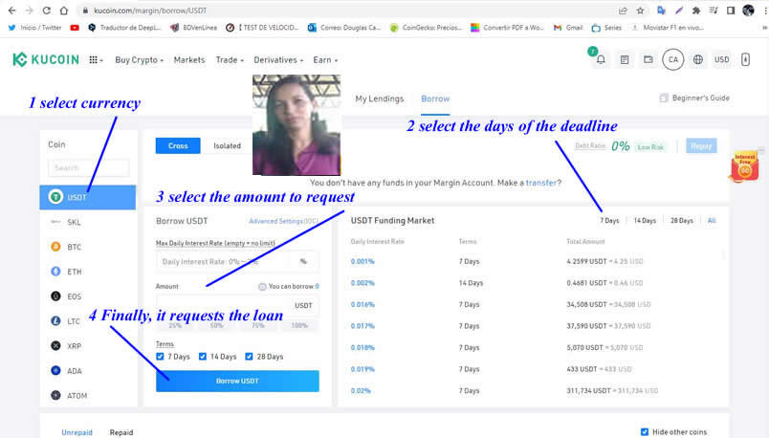Select the ETH coin icon

pos(55,272)
